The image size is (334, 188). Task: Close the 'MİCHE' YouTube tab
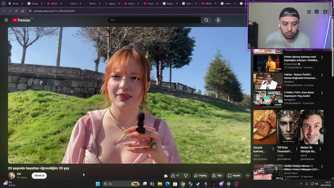pyautogui.click(x=216, y=4)
